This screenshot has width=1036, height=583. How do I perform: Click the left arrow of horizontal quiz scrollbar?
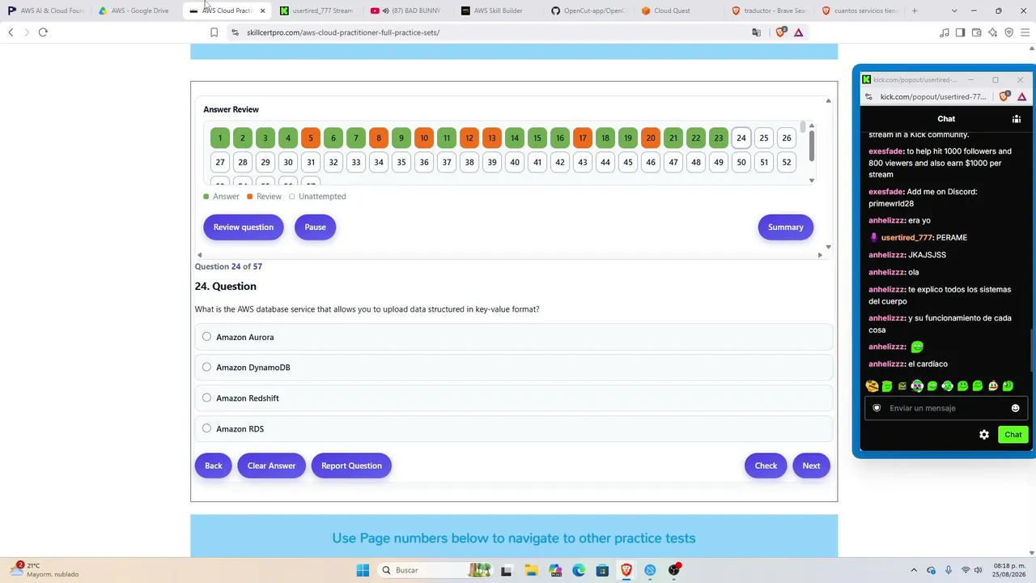click(199, 255)
